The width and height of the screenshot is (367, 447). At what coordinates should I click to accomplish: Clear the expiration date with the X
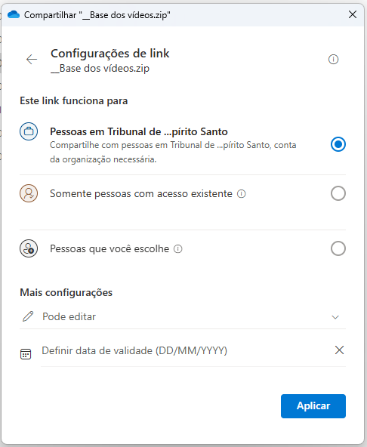point(339,350)
